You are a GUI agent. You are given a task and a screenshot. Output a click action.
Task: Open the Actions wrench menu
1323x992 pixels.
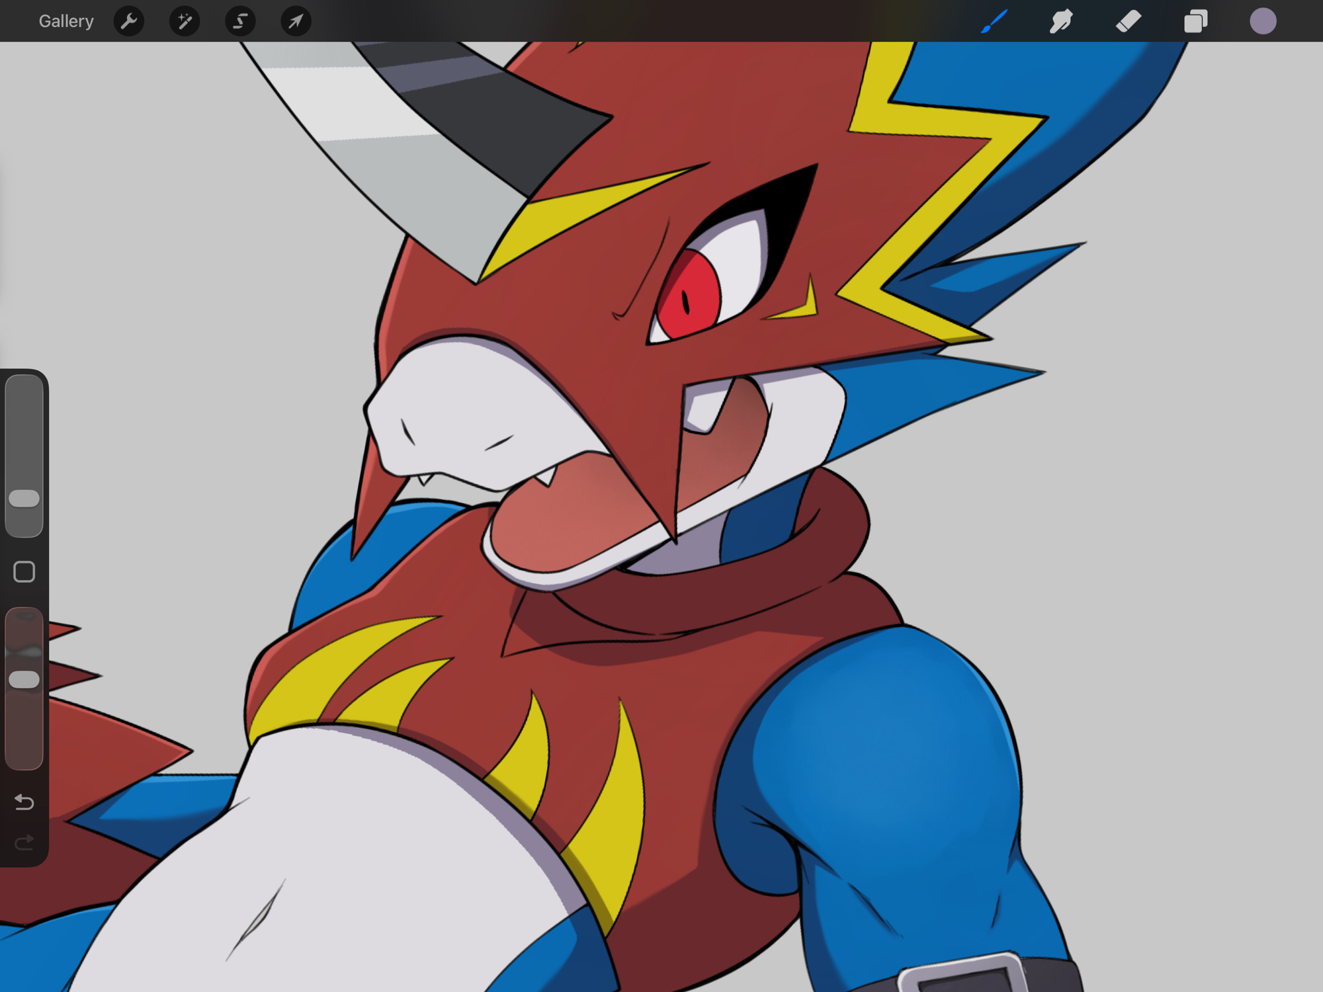click(x=129, y=21)
